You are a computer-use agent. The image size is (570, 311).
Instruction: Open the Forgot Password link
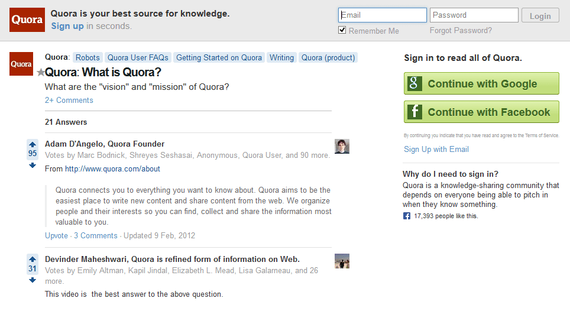click(x=461, y=31)
